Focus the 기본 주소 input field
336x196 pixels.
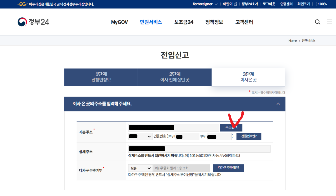tap(174, 128)
